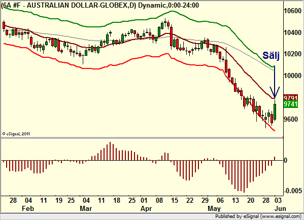The image size is (304, 220).
Task: Click the '© eSignal, 2011' copyright text
Action: coord(16,134)
